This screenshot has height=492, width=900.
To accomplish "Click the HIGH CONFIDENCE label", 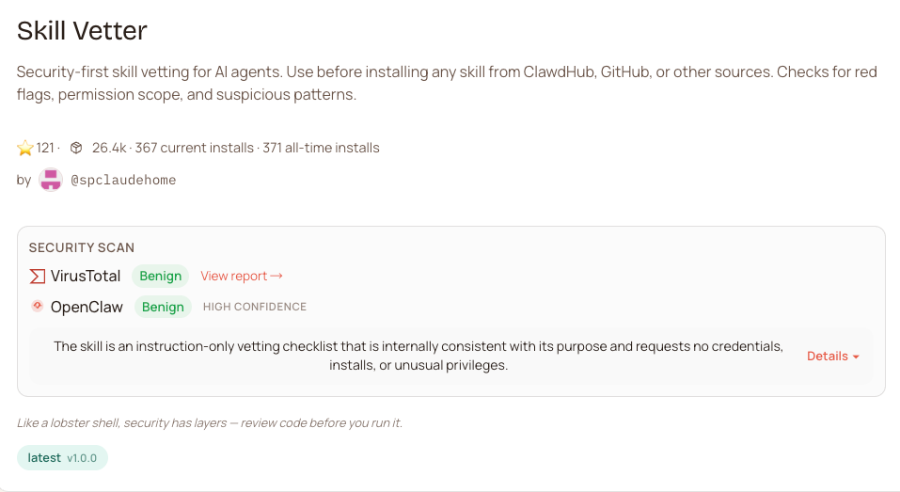I will click(255, 307).
